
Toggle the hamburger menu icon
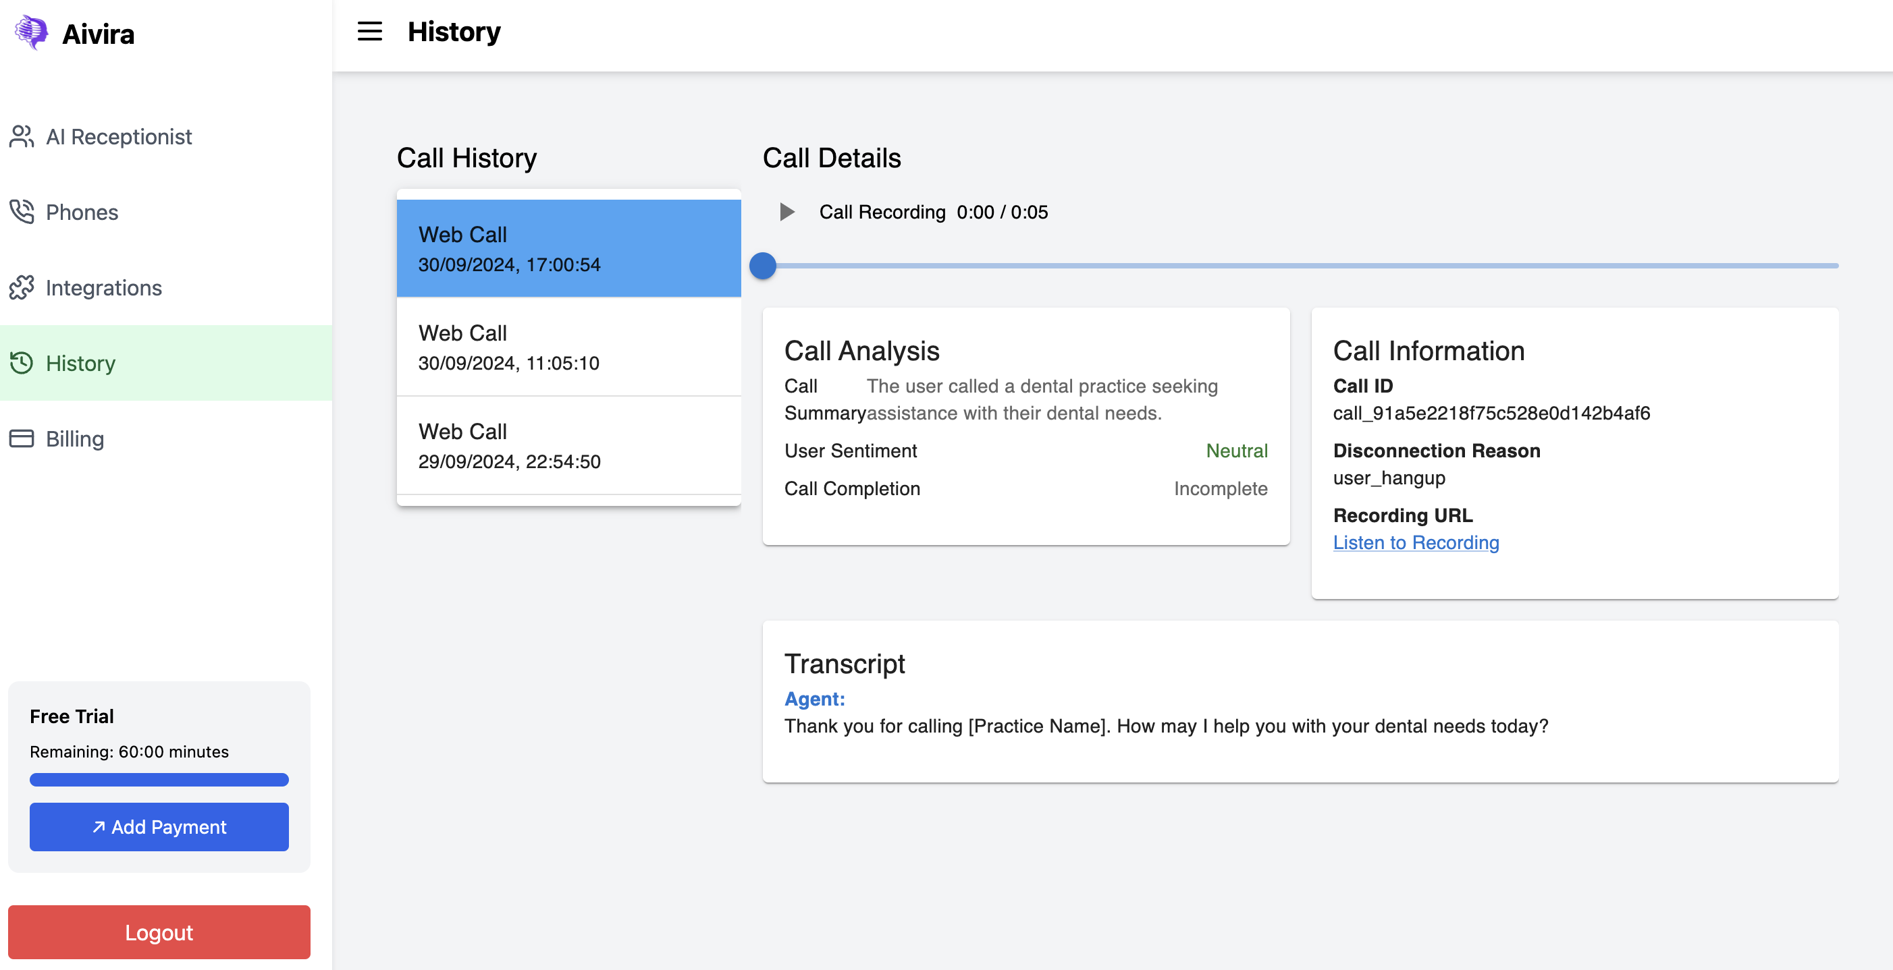pyautogui.click(x=370, y=32)
